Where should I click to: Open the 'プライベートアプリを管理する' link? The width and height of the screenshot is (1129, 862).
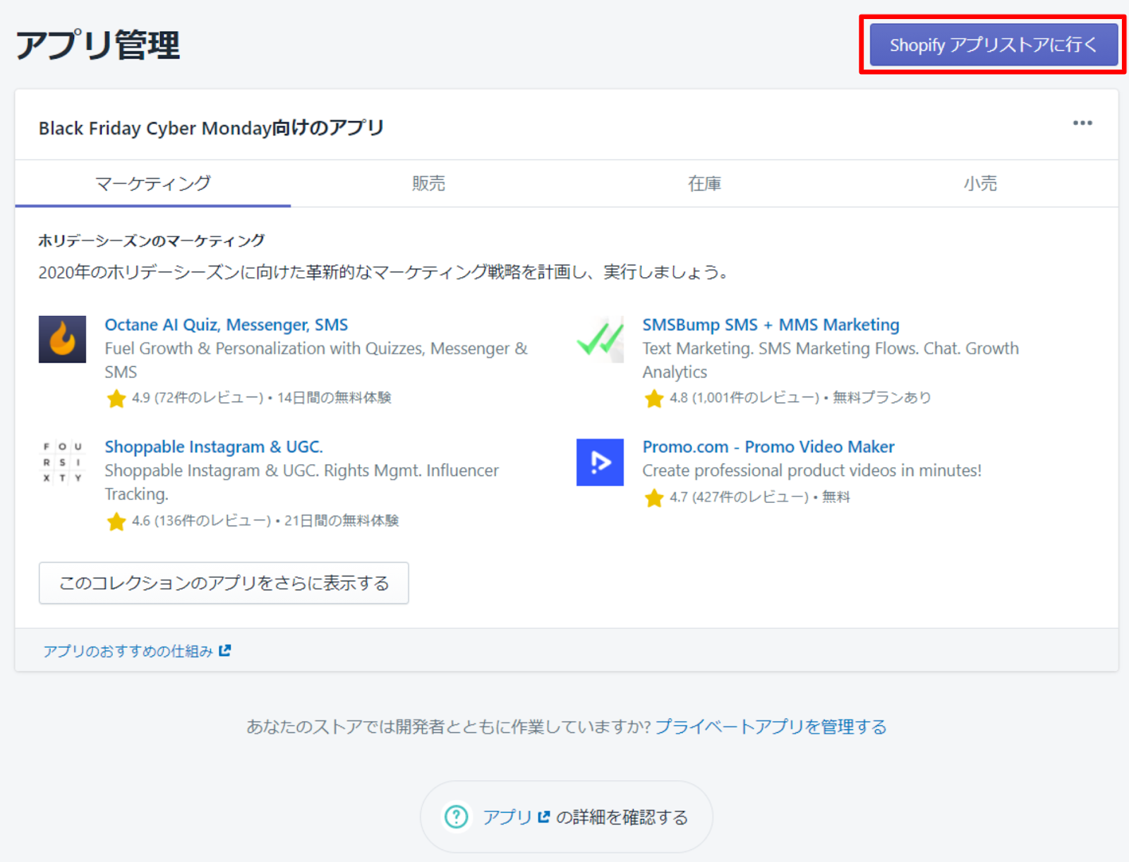click(x=771, y=727)
